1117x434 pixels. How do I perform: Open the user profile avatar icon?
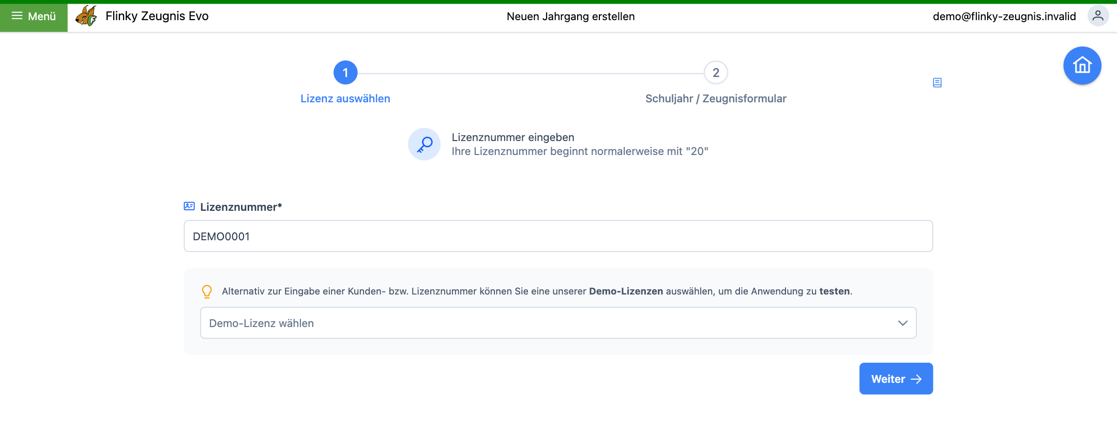[x=1098, y=16]
